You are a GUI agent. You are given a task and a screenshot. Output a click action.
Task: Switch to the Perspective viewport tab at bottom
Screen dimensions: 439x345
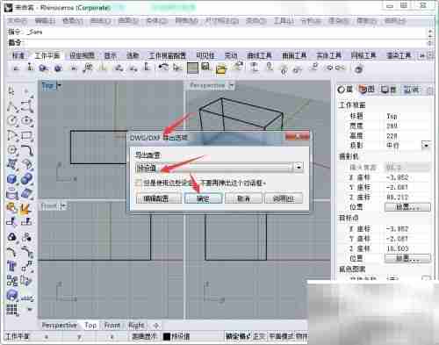[60, 326]
